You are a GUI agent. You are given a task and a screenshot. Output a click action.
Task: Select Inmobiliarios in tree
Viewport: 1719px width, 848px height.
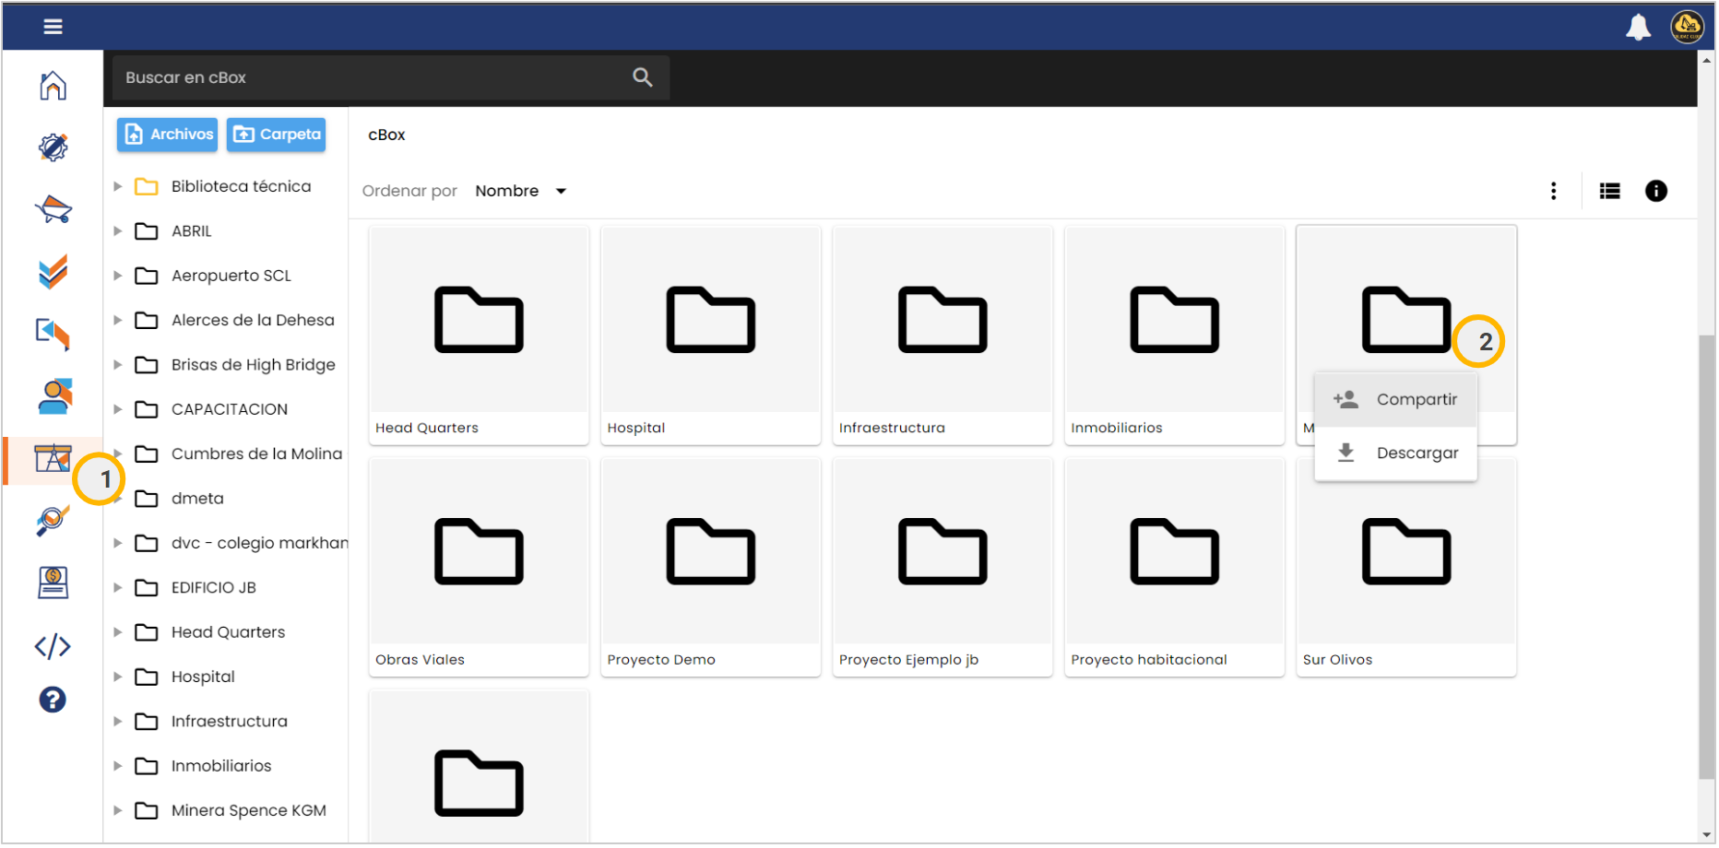coord(203,766)
